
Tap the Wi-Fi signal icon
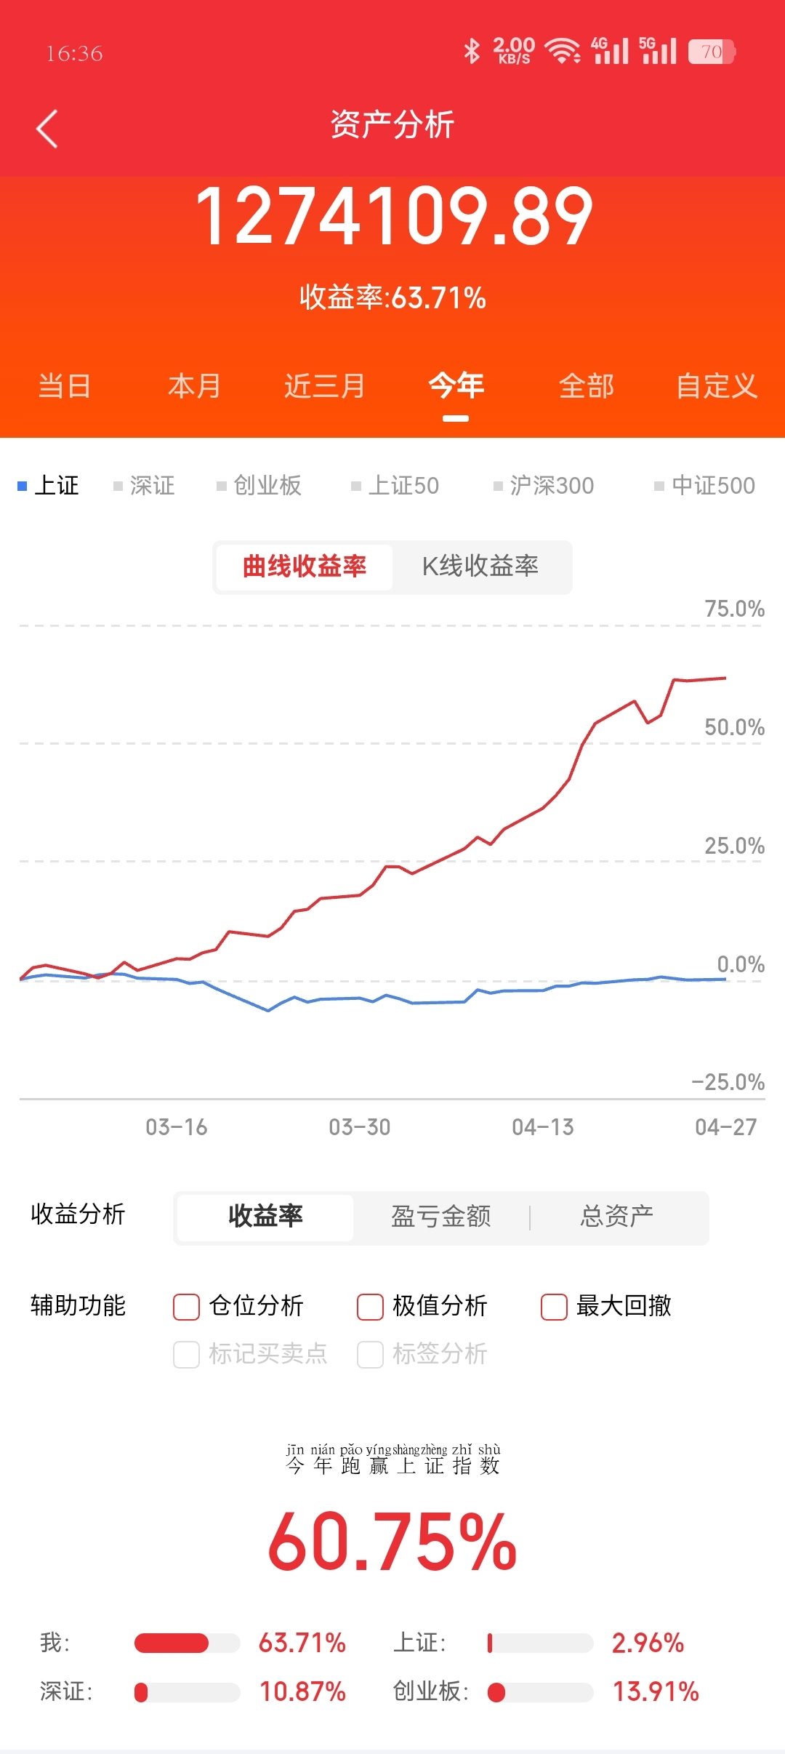563,51
